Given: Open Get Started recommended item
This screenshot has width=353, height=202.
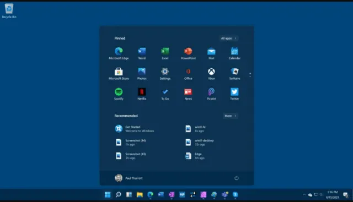Looking at the screenshot, I should (135, 129).
